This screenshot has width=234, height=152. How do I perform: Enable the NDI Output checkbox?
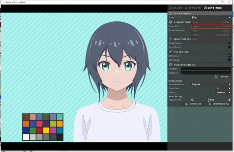229,60
